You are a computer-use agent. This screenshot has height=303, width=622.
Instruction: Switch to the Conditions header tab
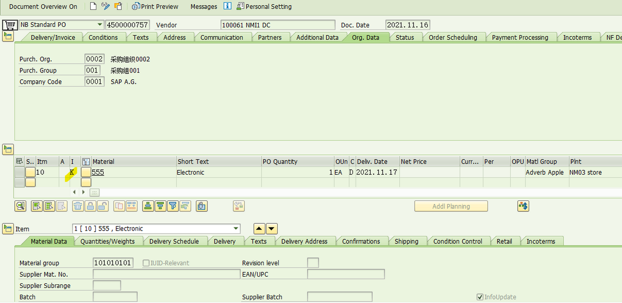click(103, 37)
